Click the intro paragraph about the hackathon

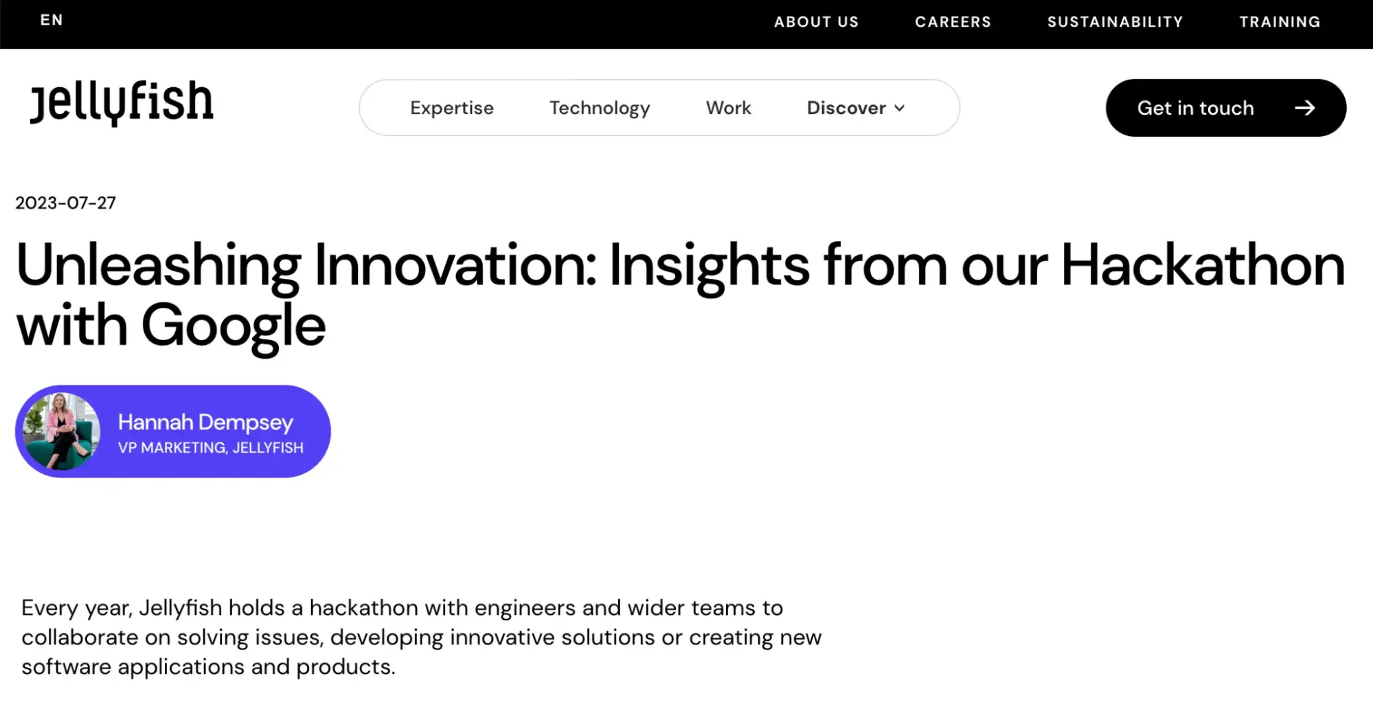click(x=421, y=637)
